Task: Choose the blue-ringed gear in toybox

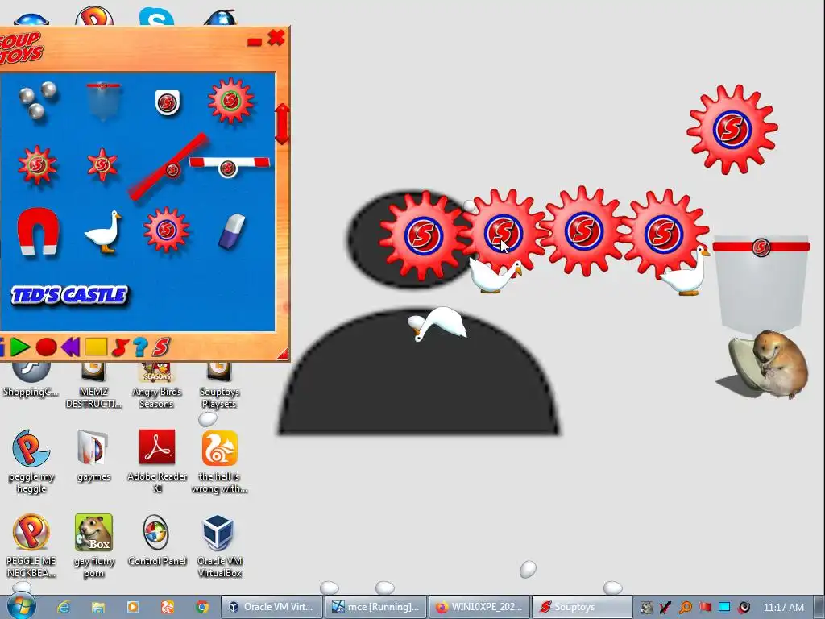Action: (x=166, y=230)
